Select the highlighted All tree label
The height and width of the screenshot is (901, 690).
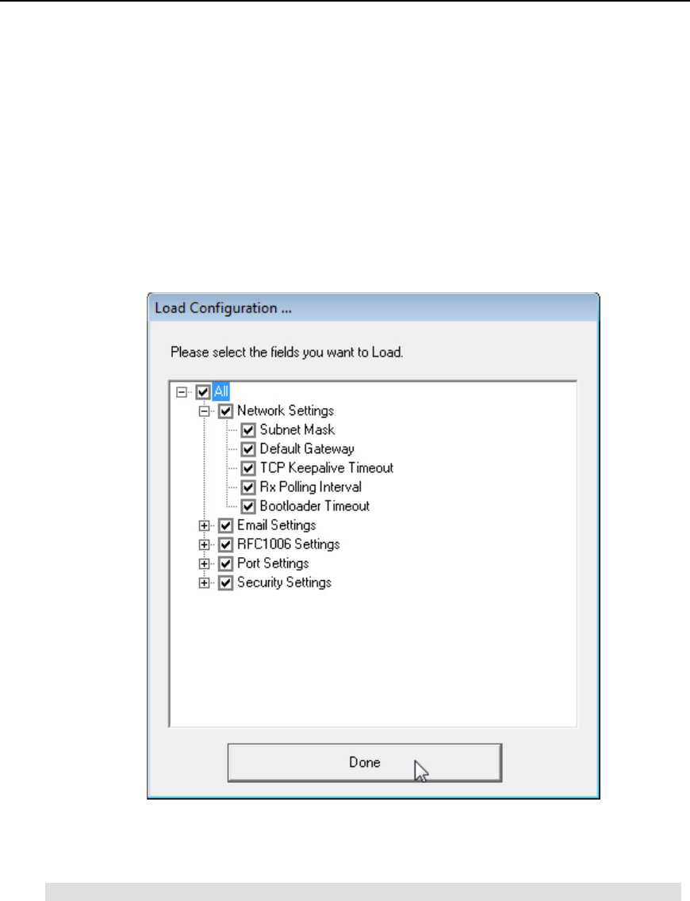point(221,392)
